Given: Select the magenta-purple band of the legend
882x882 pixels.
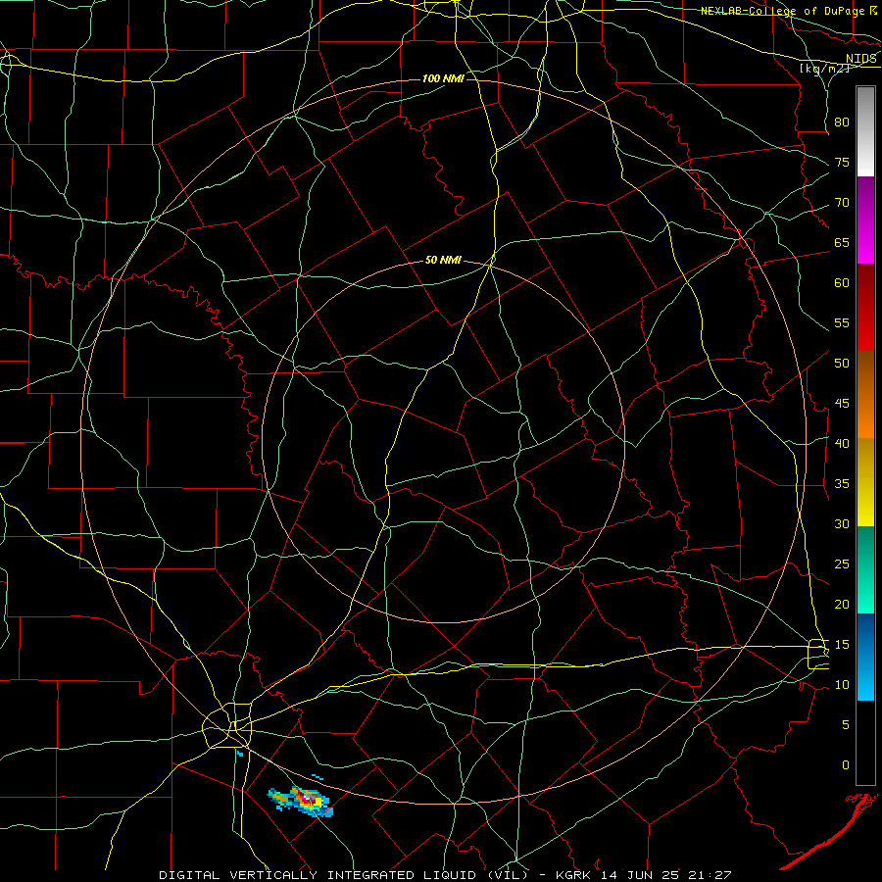Looking at the screenshot, I should click(865, 220).
